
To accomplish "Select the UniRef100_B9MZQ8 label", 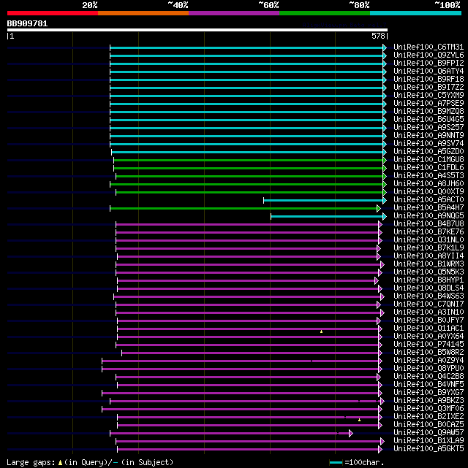I will coord(429,111).
